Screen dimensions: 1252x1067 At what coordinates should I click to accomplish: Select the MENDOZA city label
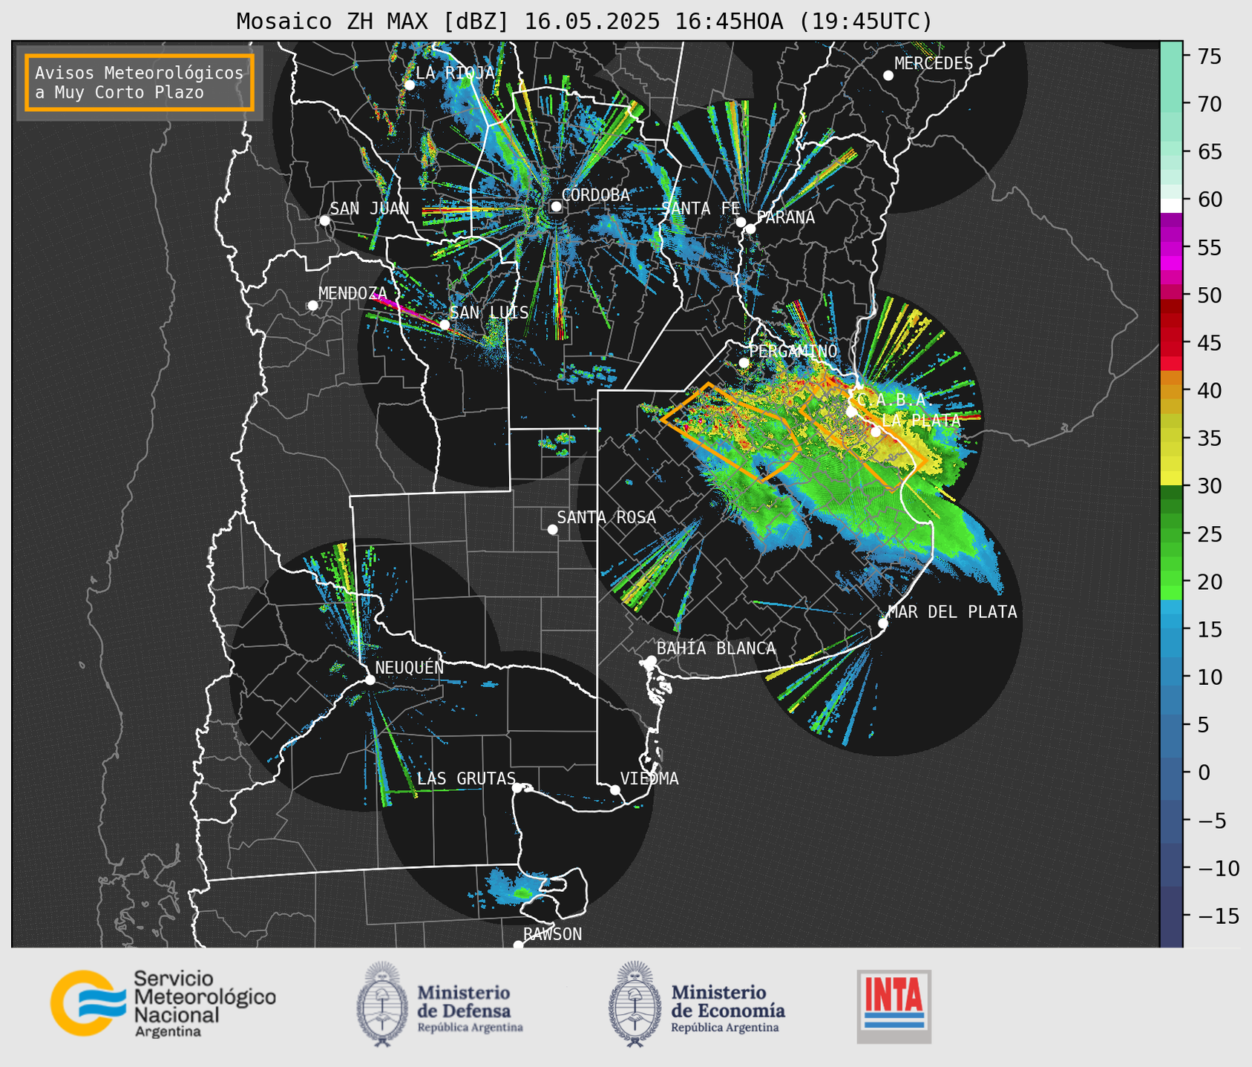pyautogui.click(x=353, y=294)
